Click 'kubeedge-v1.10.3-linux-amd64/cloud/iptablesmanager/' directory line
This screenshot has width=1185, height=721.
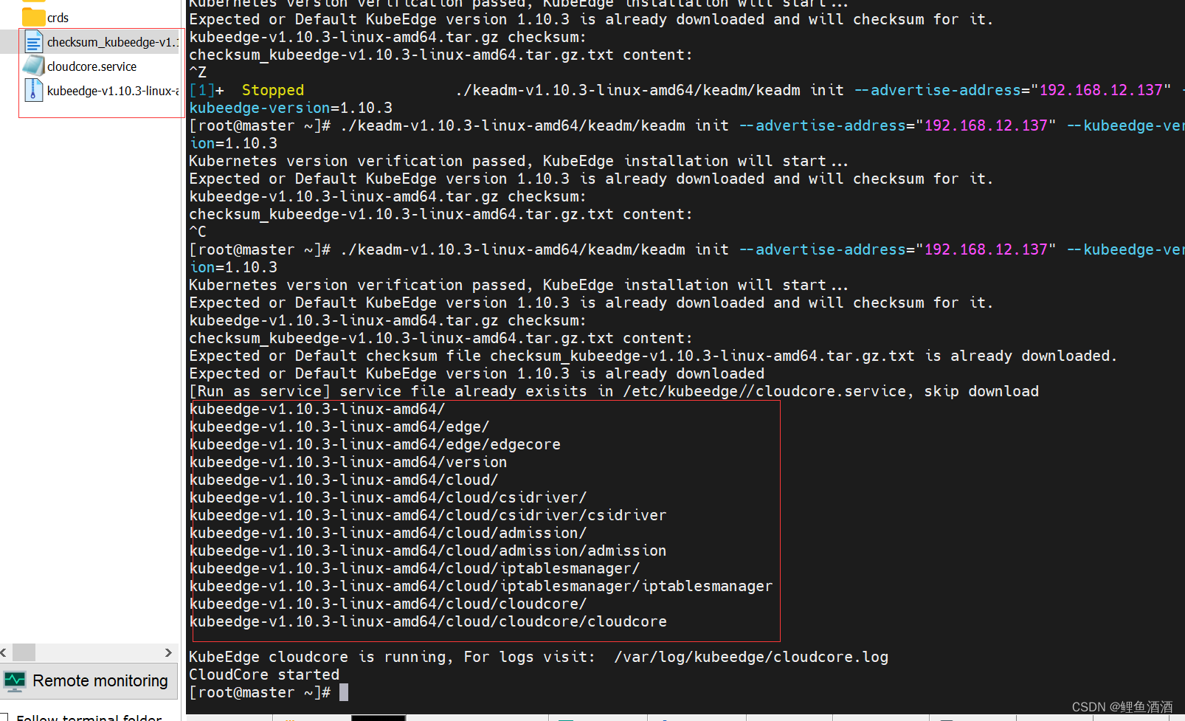[x=415, y=568]
